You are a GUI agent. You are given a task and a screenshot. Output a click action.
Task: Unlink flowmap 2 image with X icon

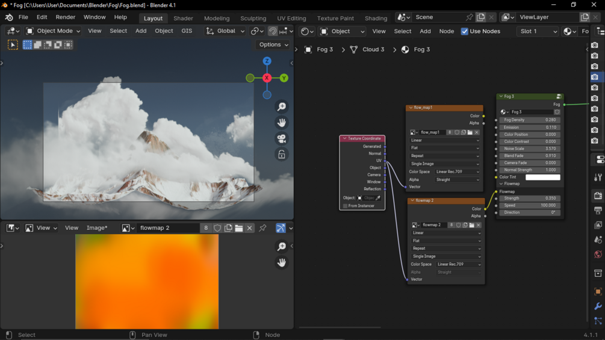click(250, 228)
